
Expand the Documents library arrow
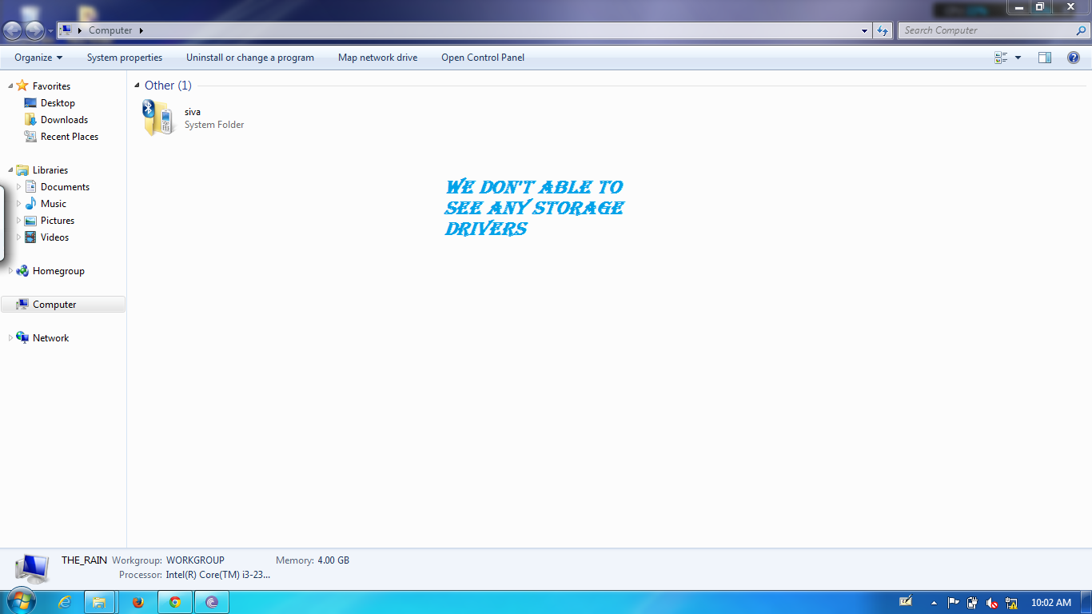click(19, 187)
